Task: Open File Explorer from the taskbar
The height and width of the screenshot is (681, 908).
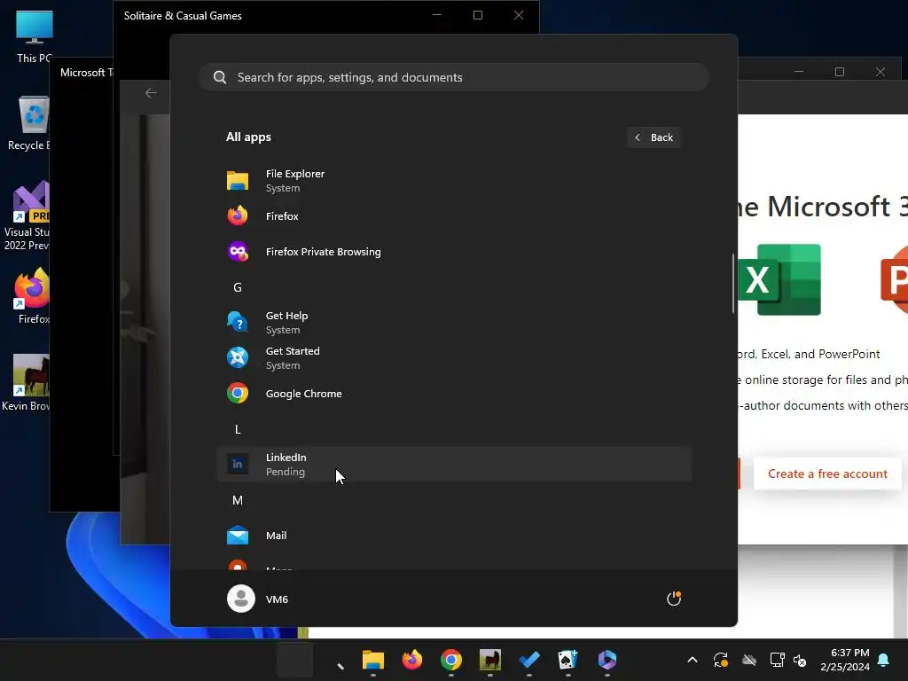Action: click(x=373, y=660)
